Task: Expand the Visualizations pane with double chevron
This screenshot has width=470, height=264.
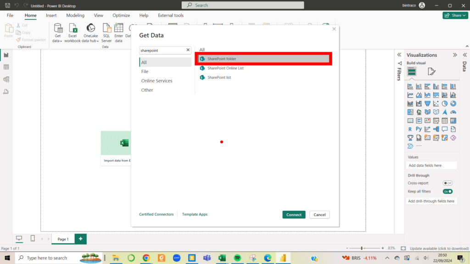Action: [454, 54]
